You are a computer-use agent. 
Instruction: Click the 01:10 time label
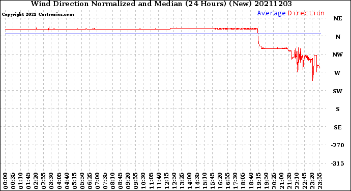[21, 181]
